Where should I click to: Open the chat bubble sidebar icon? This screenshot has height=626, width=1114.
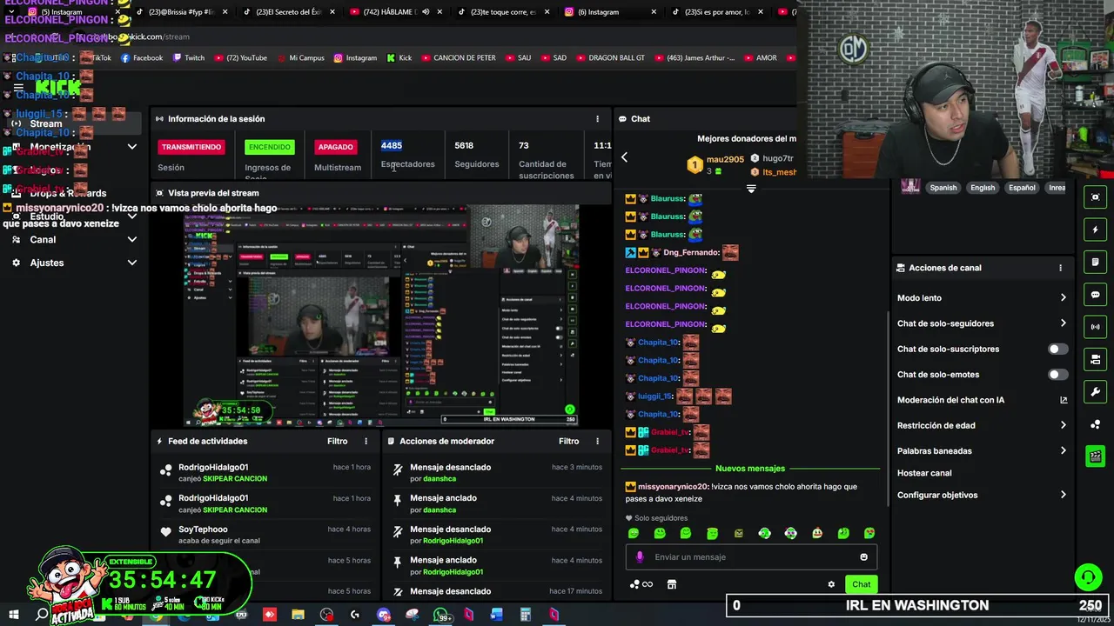(1095, 295)
